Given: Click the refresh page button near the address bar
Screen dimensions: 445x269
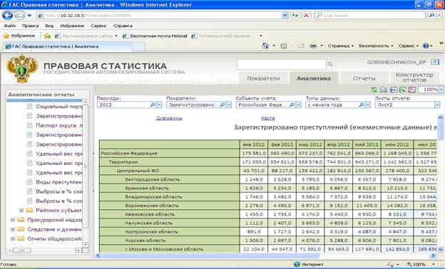Looking at the screenshot, I should pos(295,15).
